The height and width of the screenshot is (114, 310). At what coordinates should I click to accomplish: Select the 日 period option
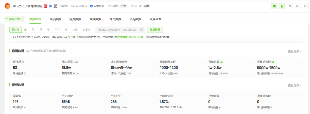click(x=26, y=30)
